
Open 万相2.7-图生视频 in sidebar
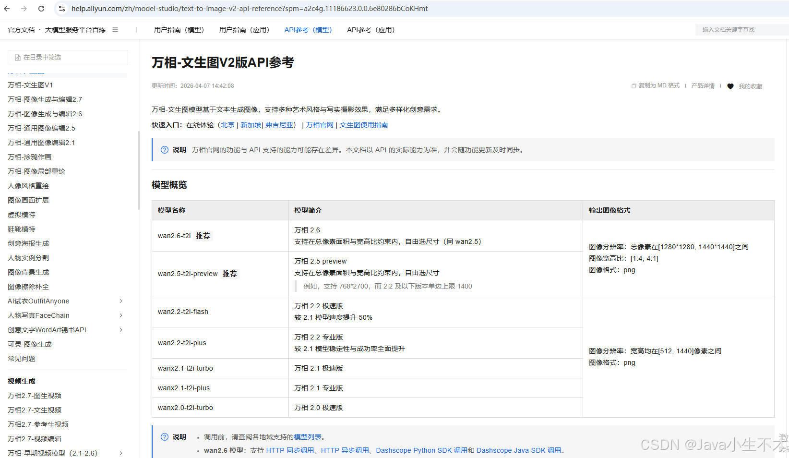(35, 396)
